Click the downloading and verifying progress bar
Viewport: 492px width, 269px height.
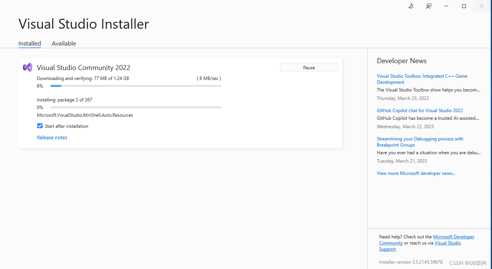(x=136, y=86)
